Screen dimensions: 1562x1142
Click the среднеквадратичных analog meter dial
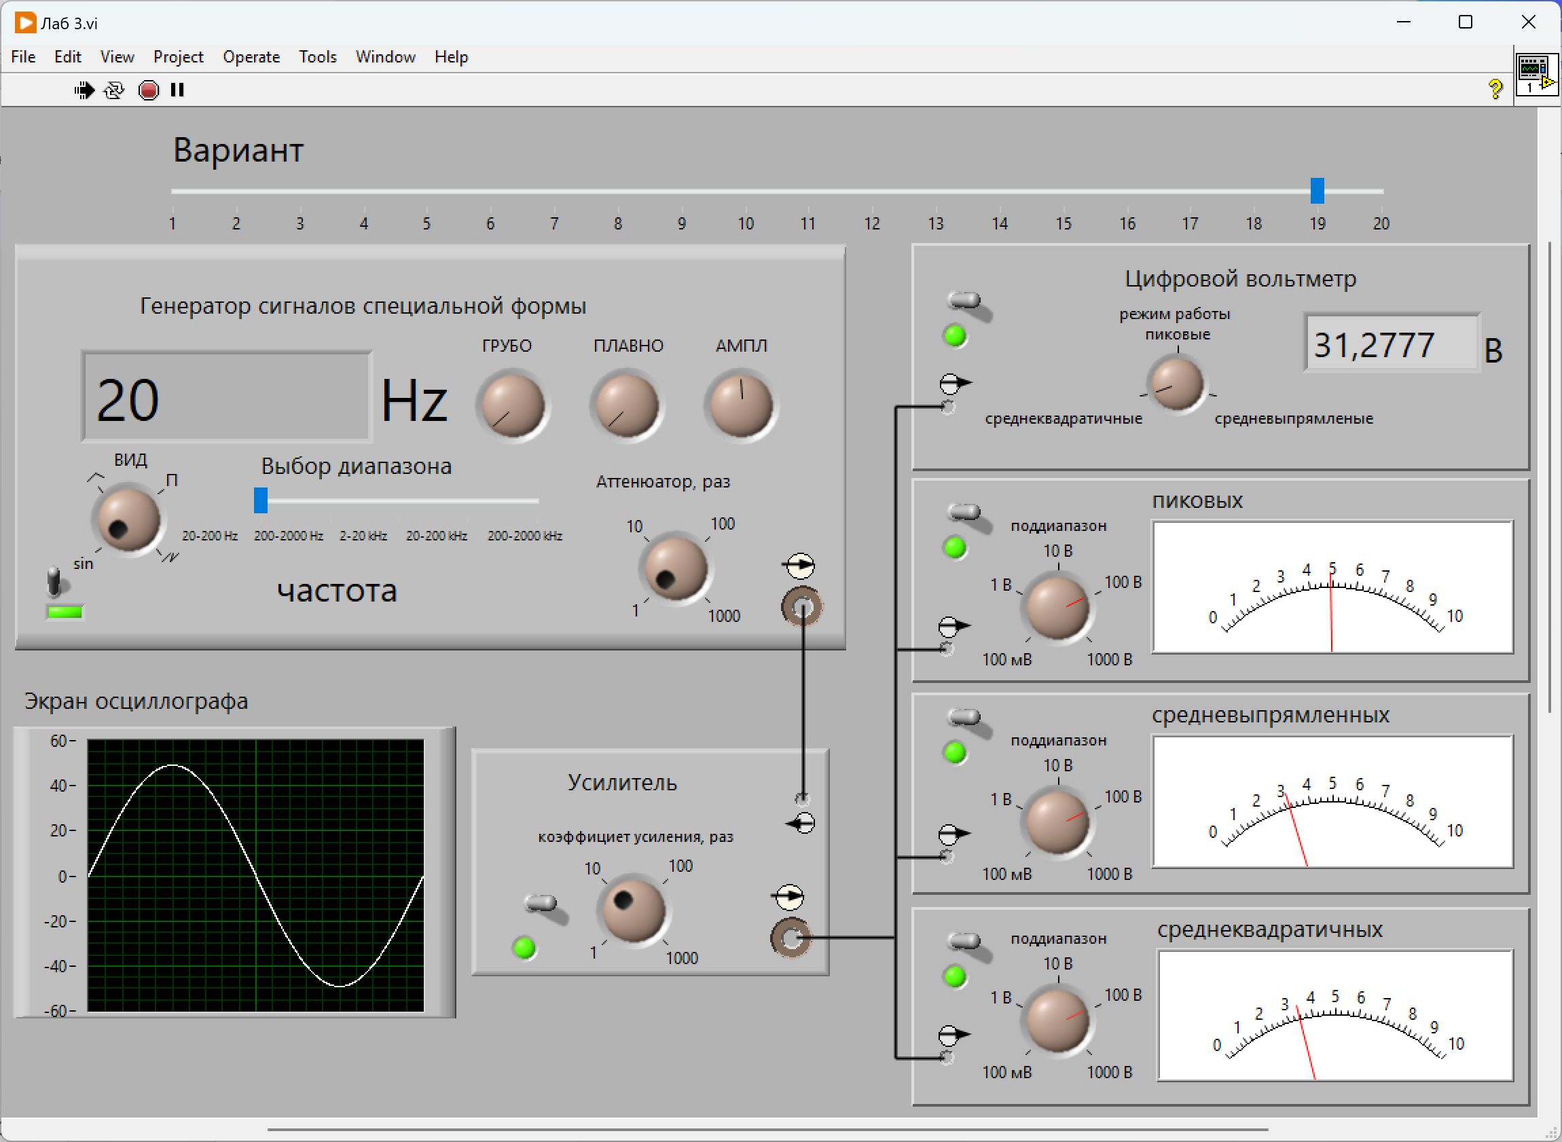point(1334,1016)
